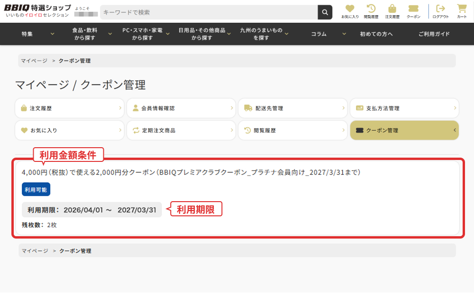Expand the コラム dropdown arrow

pyautogui.click(x=344, y=34)
